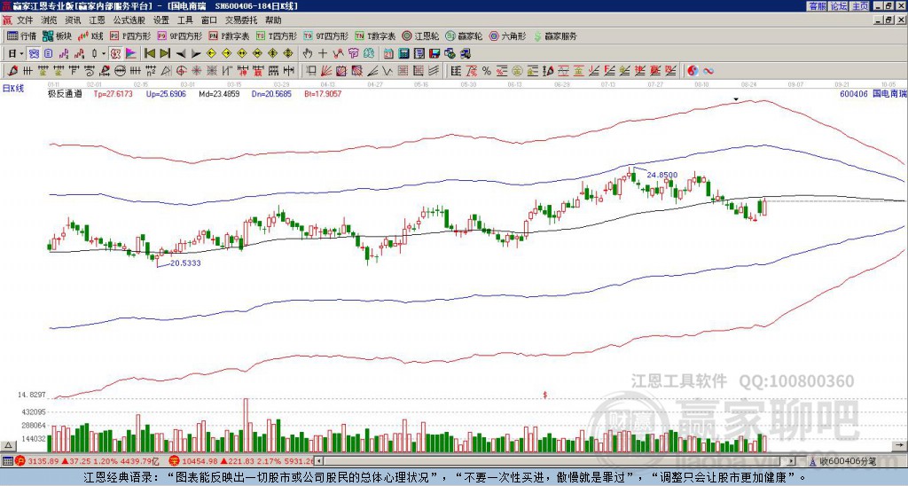Open the calculator icon
This screenshot has height=486, width=908.
[x=403, y=54]
